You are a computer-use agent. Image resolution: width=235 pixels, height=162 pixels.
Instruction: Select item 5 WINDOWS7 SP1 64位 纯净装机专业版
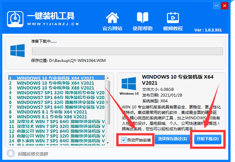pyautogui.click(x=57, y=97)
